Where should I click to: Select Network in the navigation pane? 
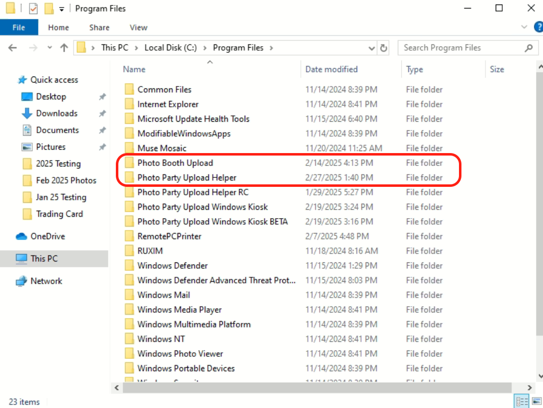(46, 281)
